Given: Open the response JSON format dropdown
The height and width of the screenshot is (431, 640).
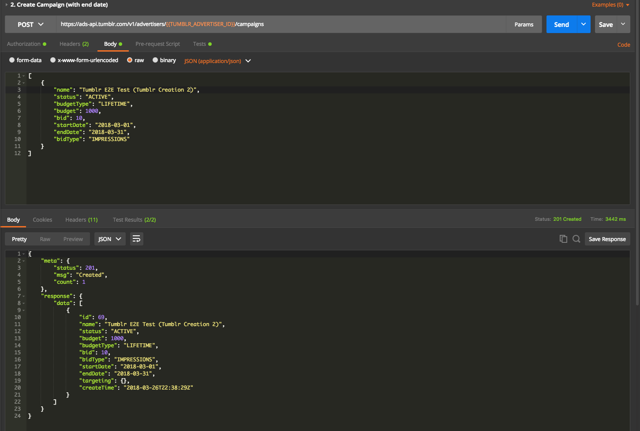Looking at the screenshot, I should click(110, 239).
